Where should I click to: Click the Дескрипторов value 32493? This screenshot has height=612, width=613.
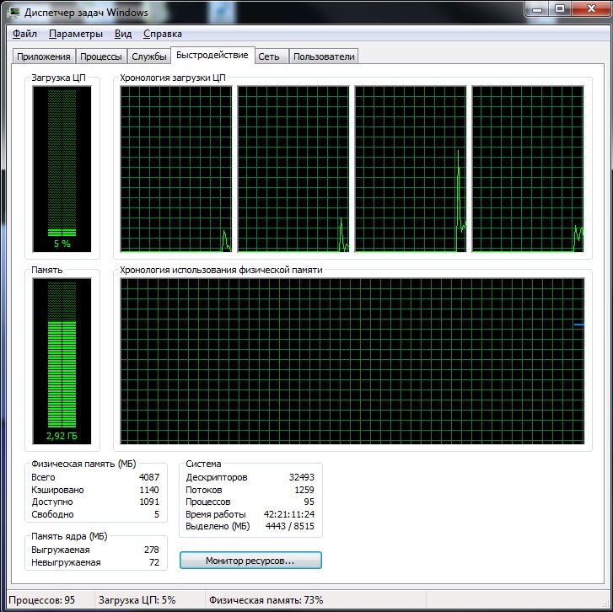pos(301,477)
